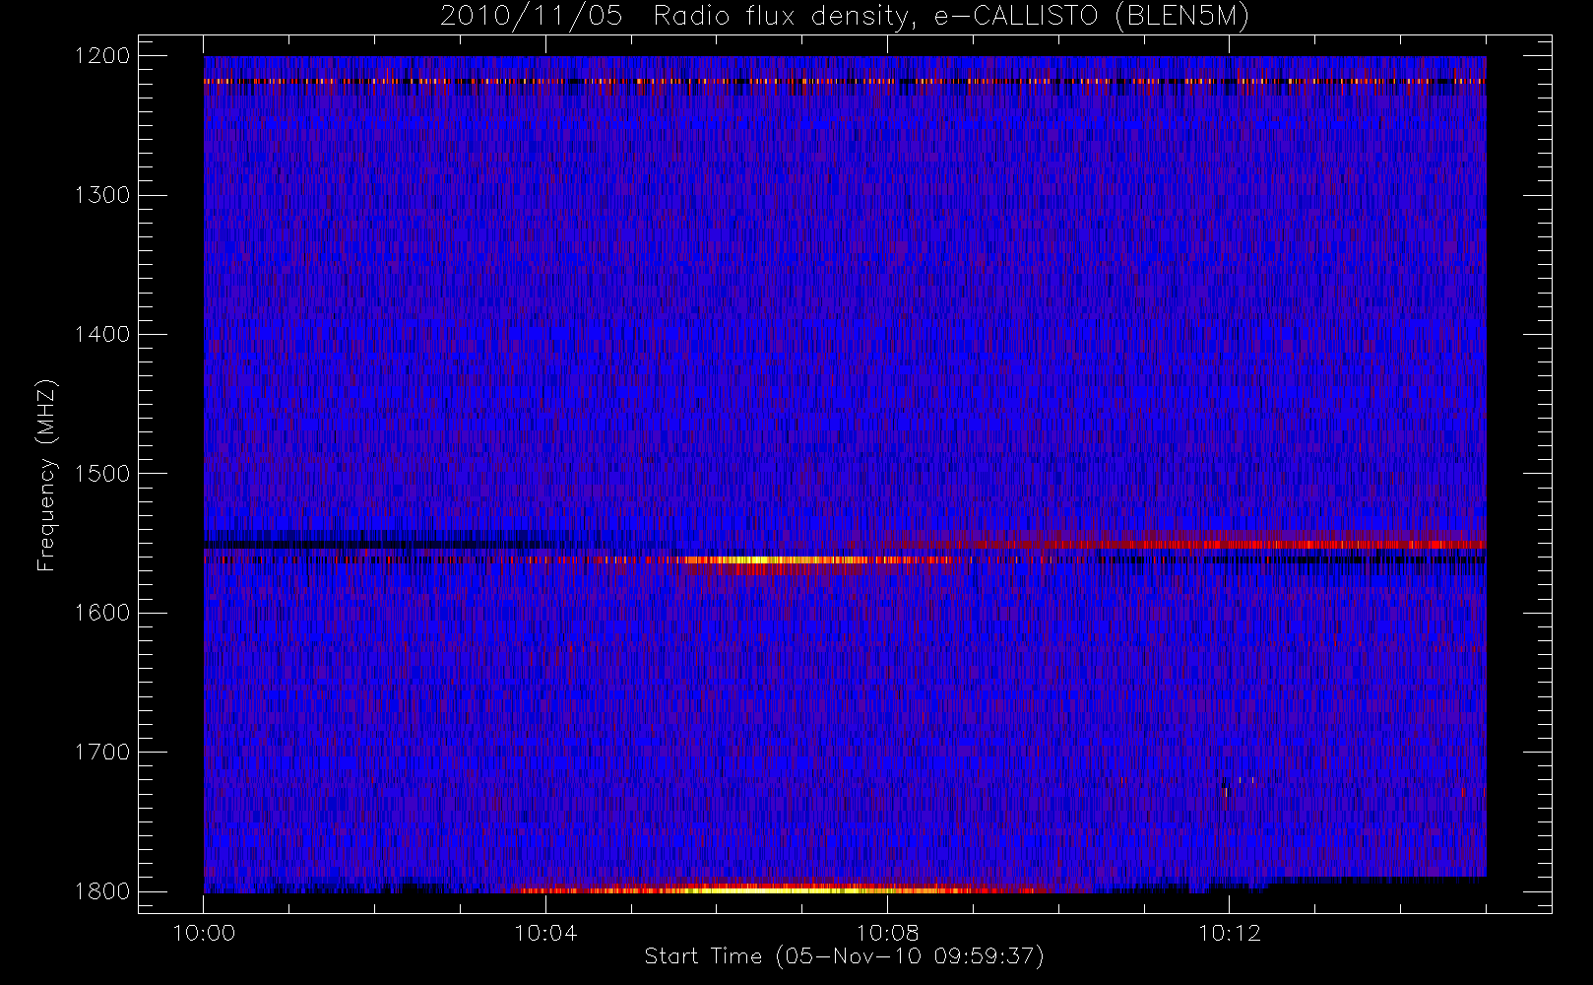Click the 1700 frequency tick label
The height and width of the screenshot is (985, 1593).
tap(102, 753)
